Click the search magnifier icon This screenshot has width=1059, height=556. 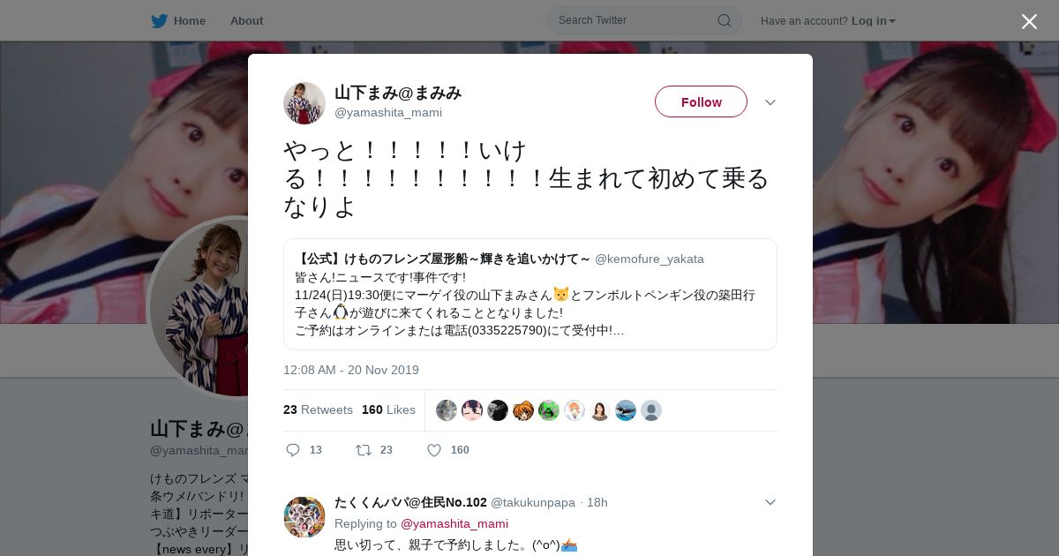coord(724,20)
